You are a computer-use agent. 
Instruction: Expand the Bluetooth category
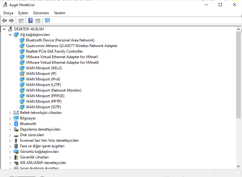click(x=10, y=124)
